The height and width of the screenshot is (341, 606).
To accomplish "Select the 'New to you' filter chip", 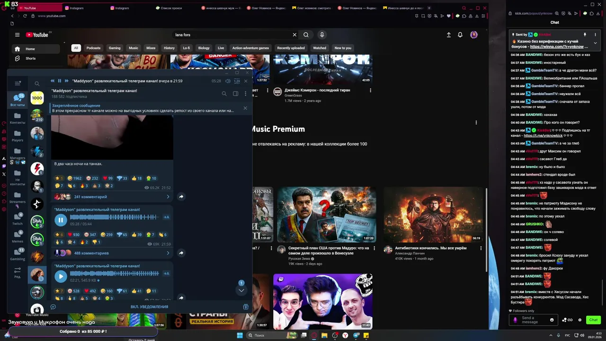I will point(343,48).
